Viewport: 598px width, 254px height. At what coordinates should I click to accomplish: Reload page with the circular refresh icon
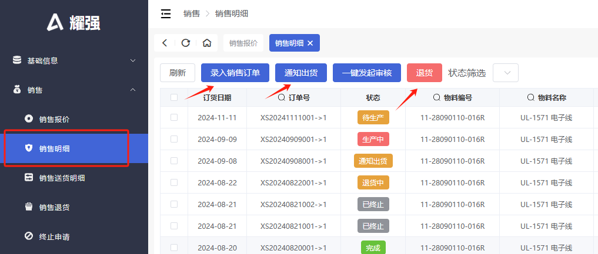[186, 43]
